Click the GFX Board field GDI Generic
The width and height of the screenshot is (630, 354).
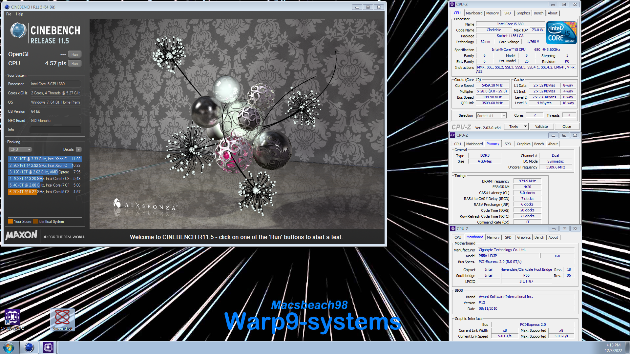(55, 121)
